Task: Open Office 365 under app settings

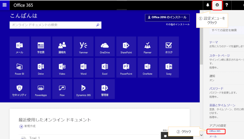Action: tap(215, 131)
